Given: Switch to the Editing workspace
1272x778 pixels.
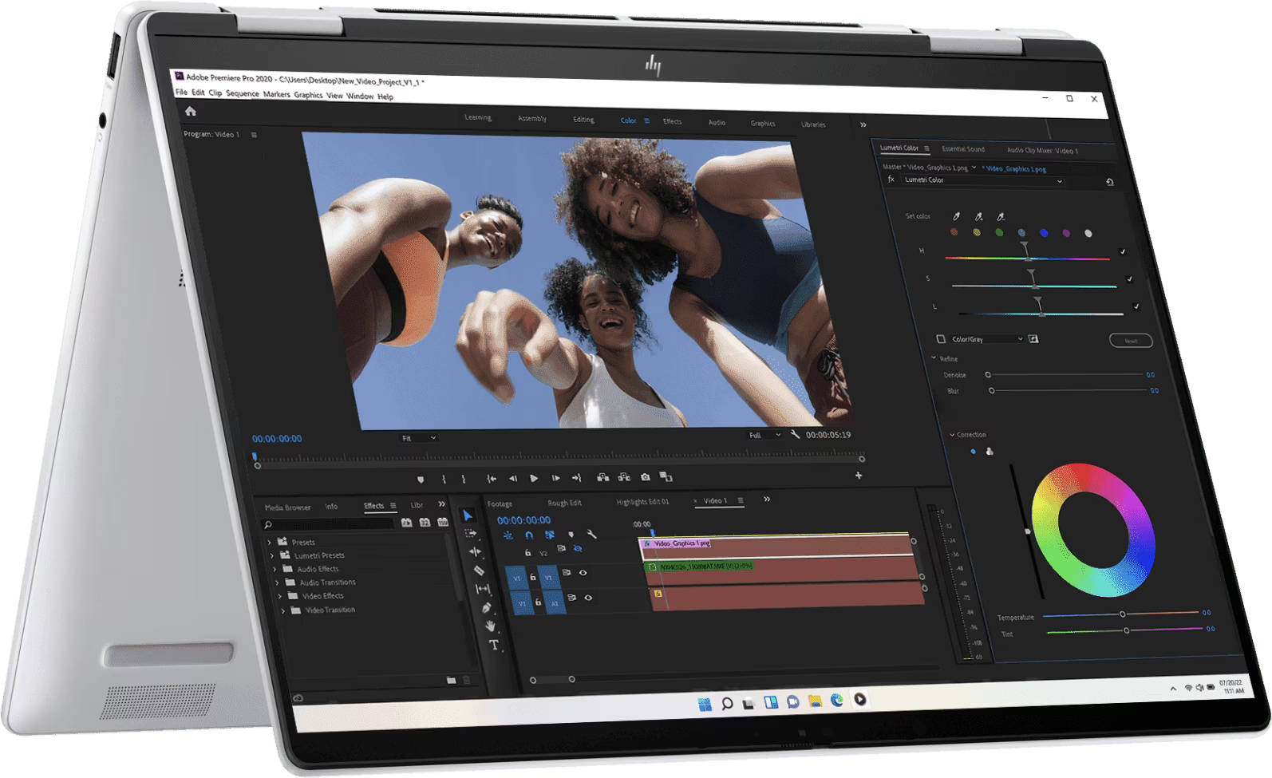Looking at the screenshot, I should click(x=583, y=120).
